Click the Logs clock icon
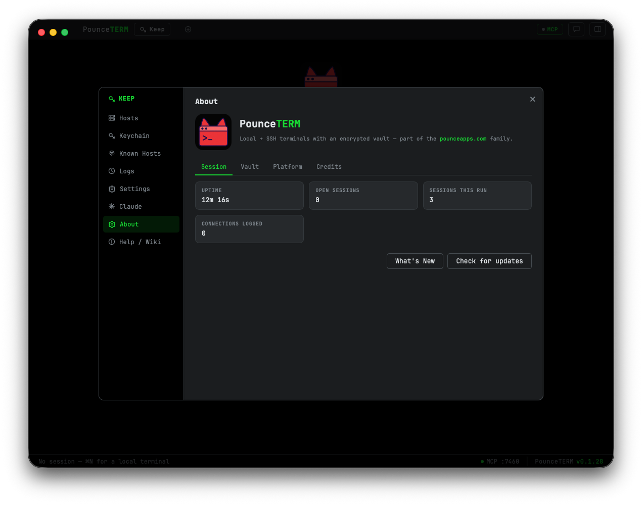The image size is (642, 505). pyautogui.click(x=112, y=171)
